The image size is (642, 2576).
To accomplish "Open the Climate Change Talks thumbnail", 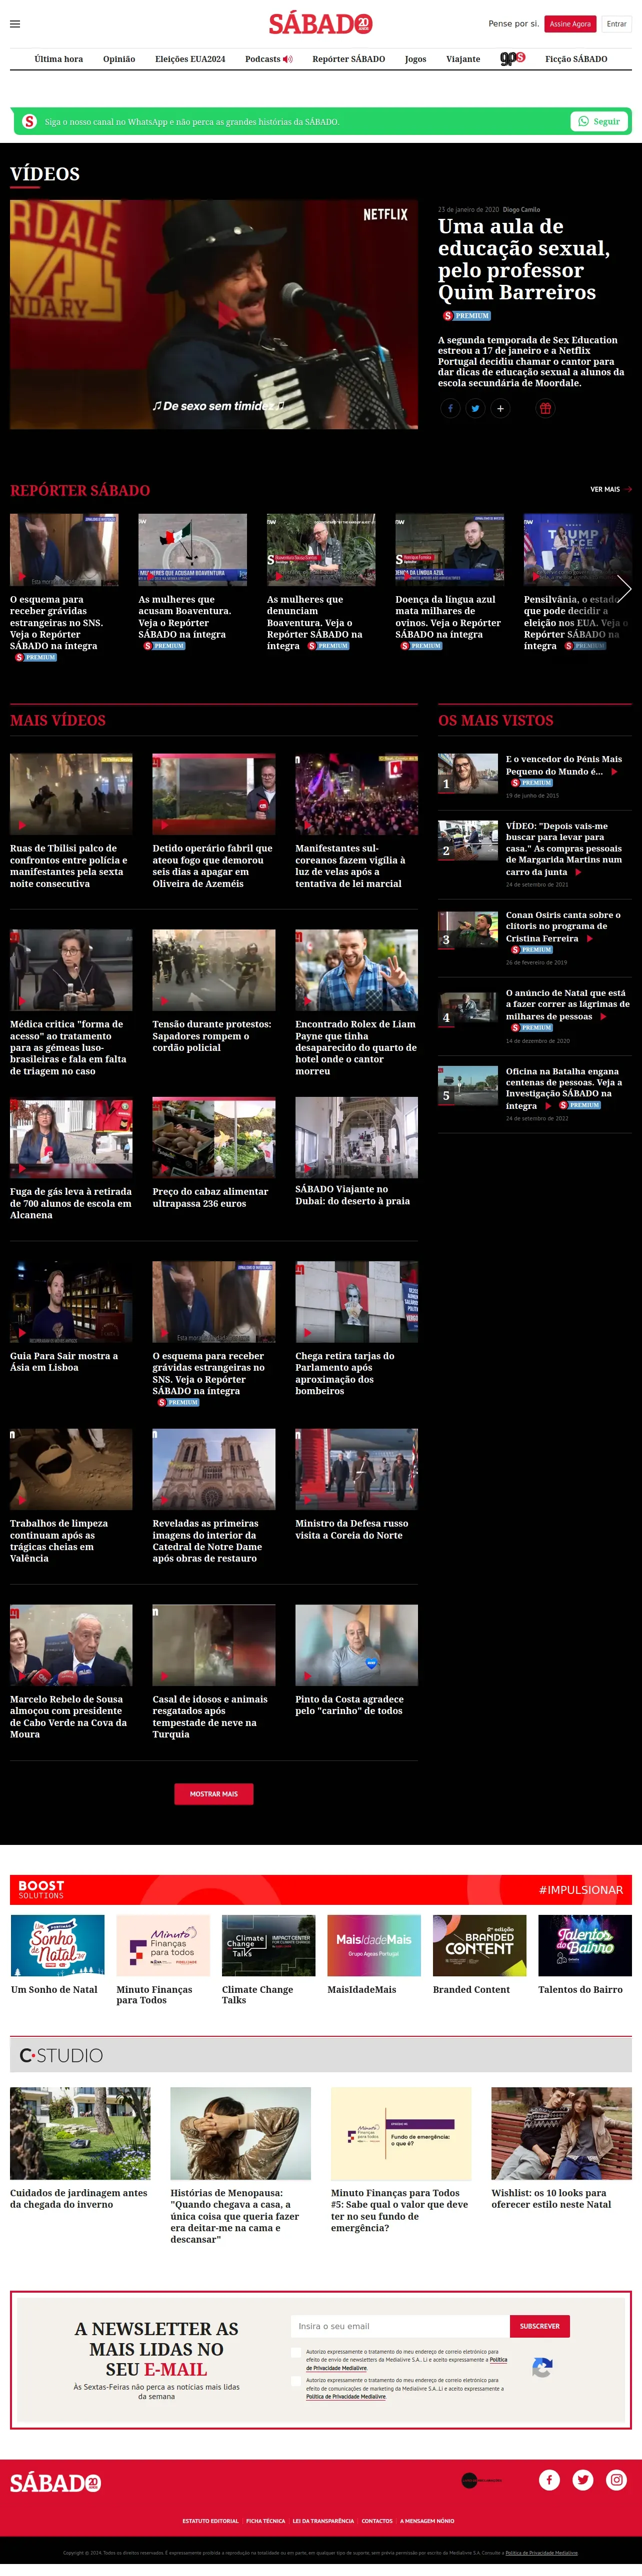I will point(269,1945).
